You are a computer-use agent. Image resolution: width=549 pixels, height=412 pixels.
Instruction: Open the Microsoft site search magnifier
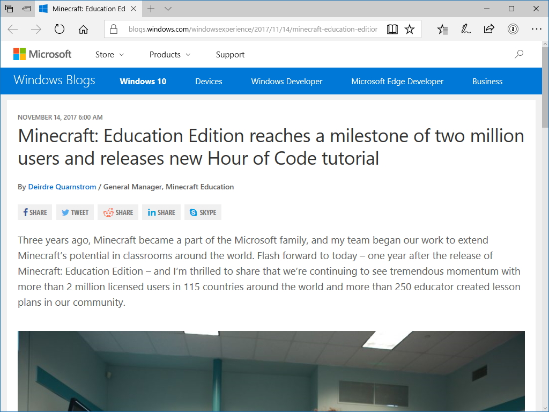(x=518, y=54)
